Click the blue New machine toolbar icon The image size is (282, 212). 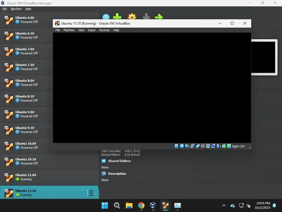coord(106,17)
